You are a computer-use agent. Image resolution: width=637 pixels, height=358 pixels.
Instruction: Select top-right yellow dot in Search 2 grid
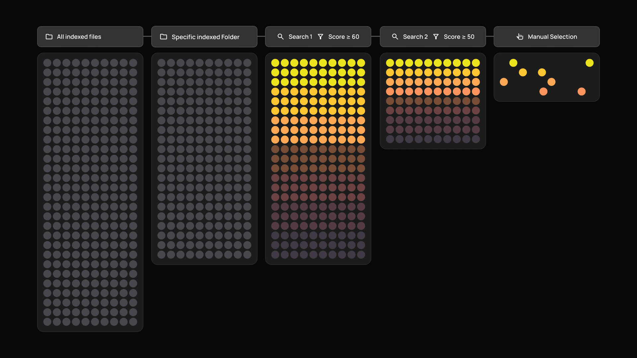coord(476,63)
